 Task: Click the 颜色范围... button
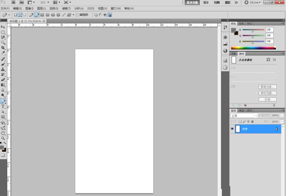pyautogui.click(x=267, y=93)
